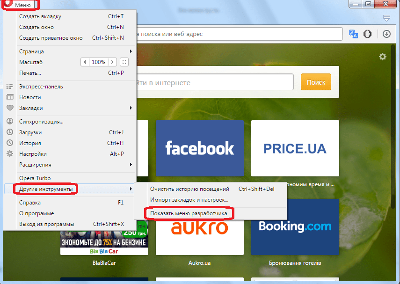Open downloads from the toolbar arrow icon

(x=386, y=34)
